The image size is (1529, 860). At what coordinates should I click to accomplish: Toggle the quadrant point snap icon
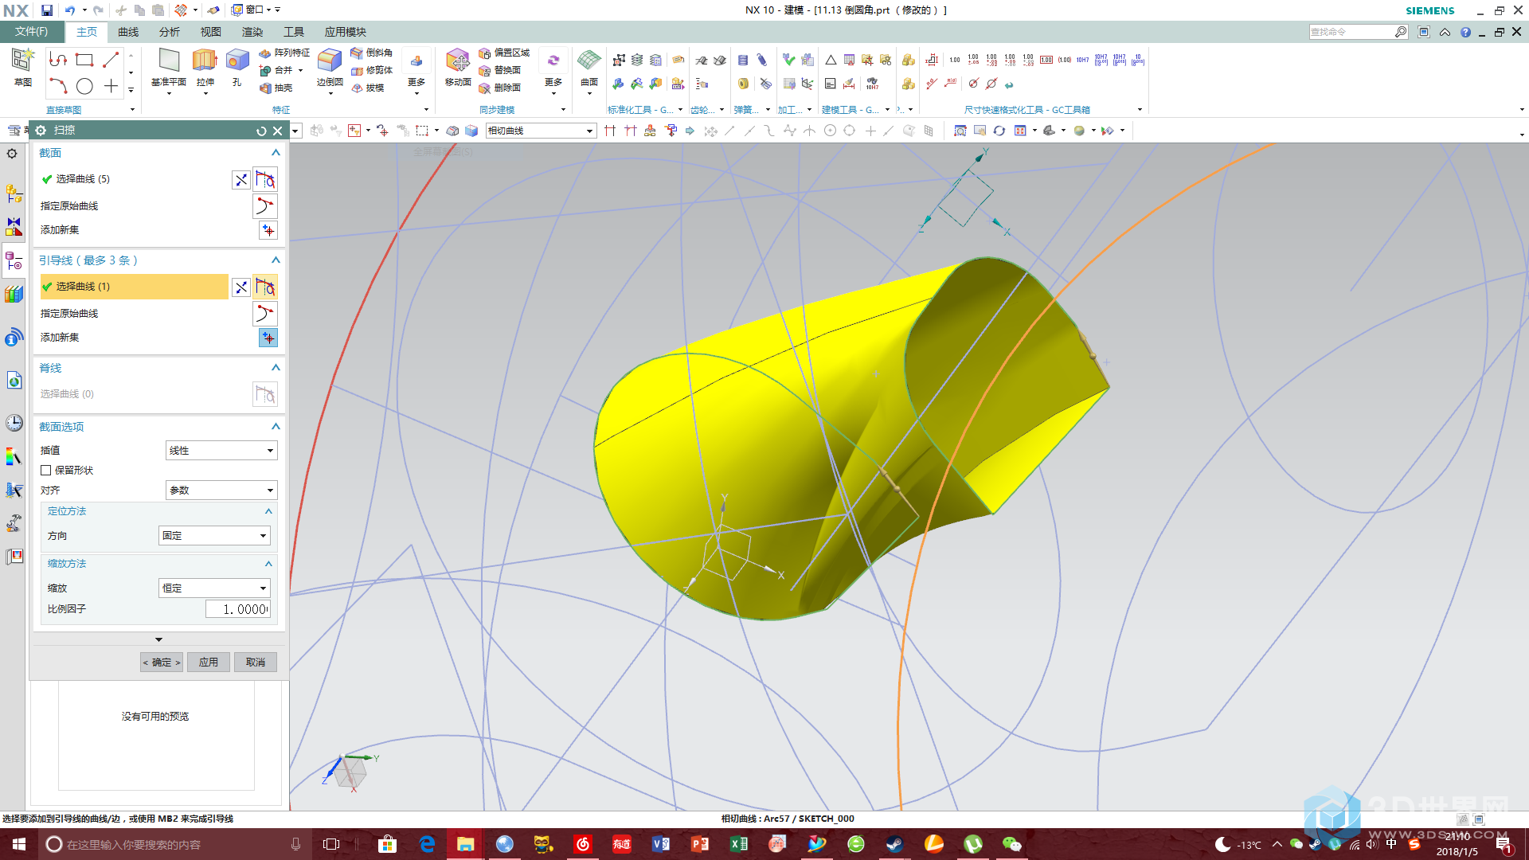(x=850, y=131)
